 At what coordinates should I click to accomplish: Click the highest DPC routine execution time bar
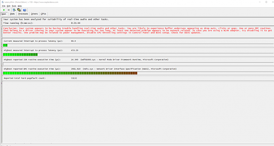point(138,73)
